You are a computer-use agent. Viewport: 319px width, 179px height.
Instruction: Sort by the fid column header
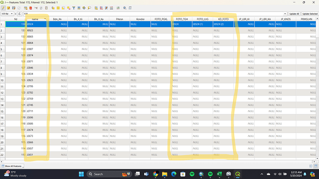[16, 19]
